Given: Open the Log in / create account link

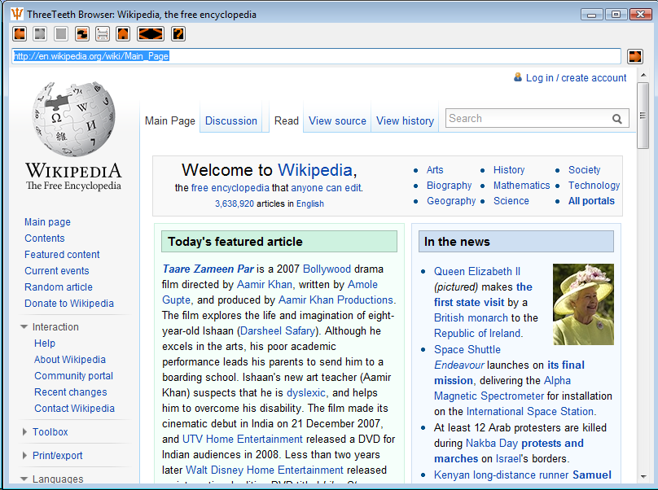Looking at the screenshot, I should tap(576, 78).
